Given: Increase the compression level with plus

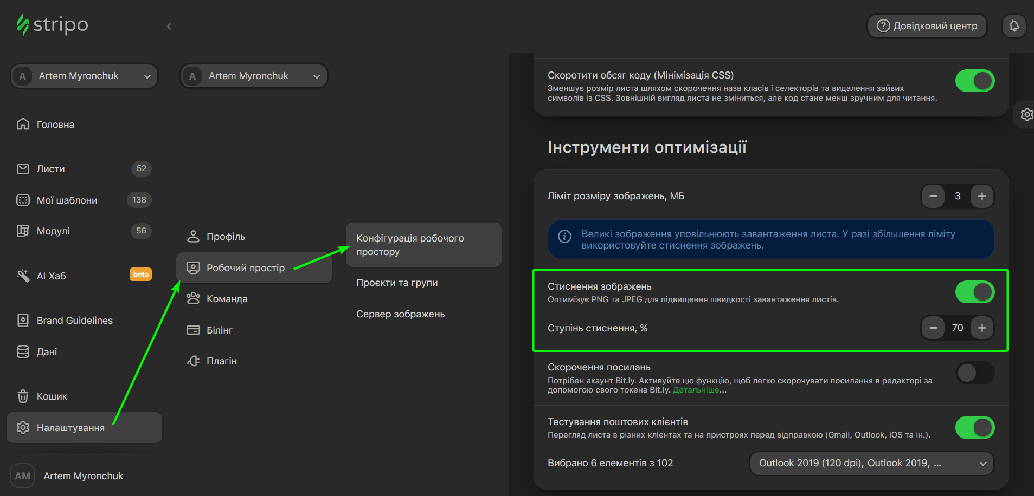Looking at the screenshot, I should (982, 328).
